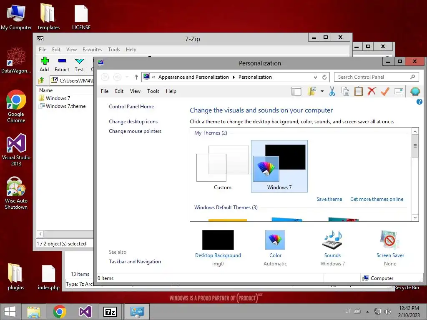Click Taskbar and Navigation link
Viewport: 427px width, 320px height.
coord(135,262)
